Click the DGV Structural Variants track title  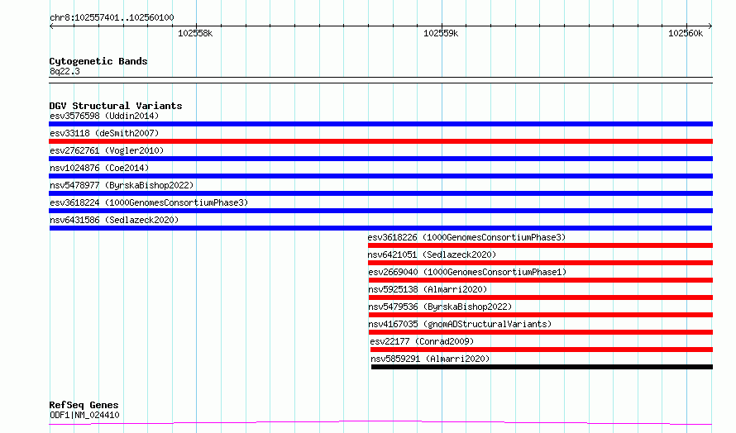[x=116, y=106]
